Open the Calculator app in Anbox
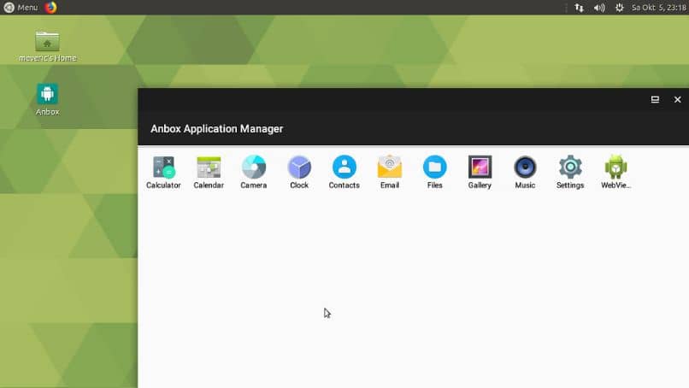 (163, 173)
